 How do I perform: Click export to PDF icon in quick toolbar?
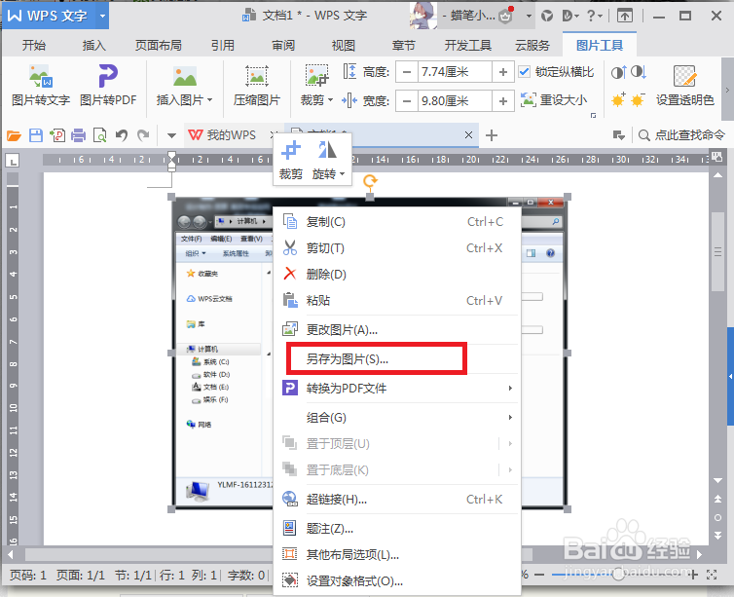[x=57, y=135]
